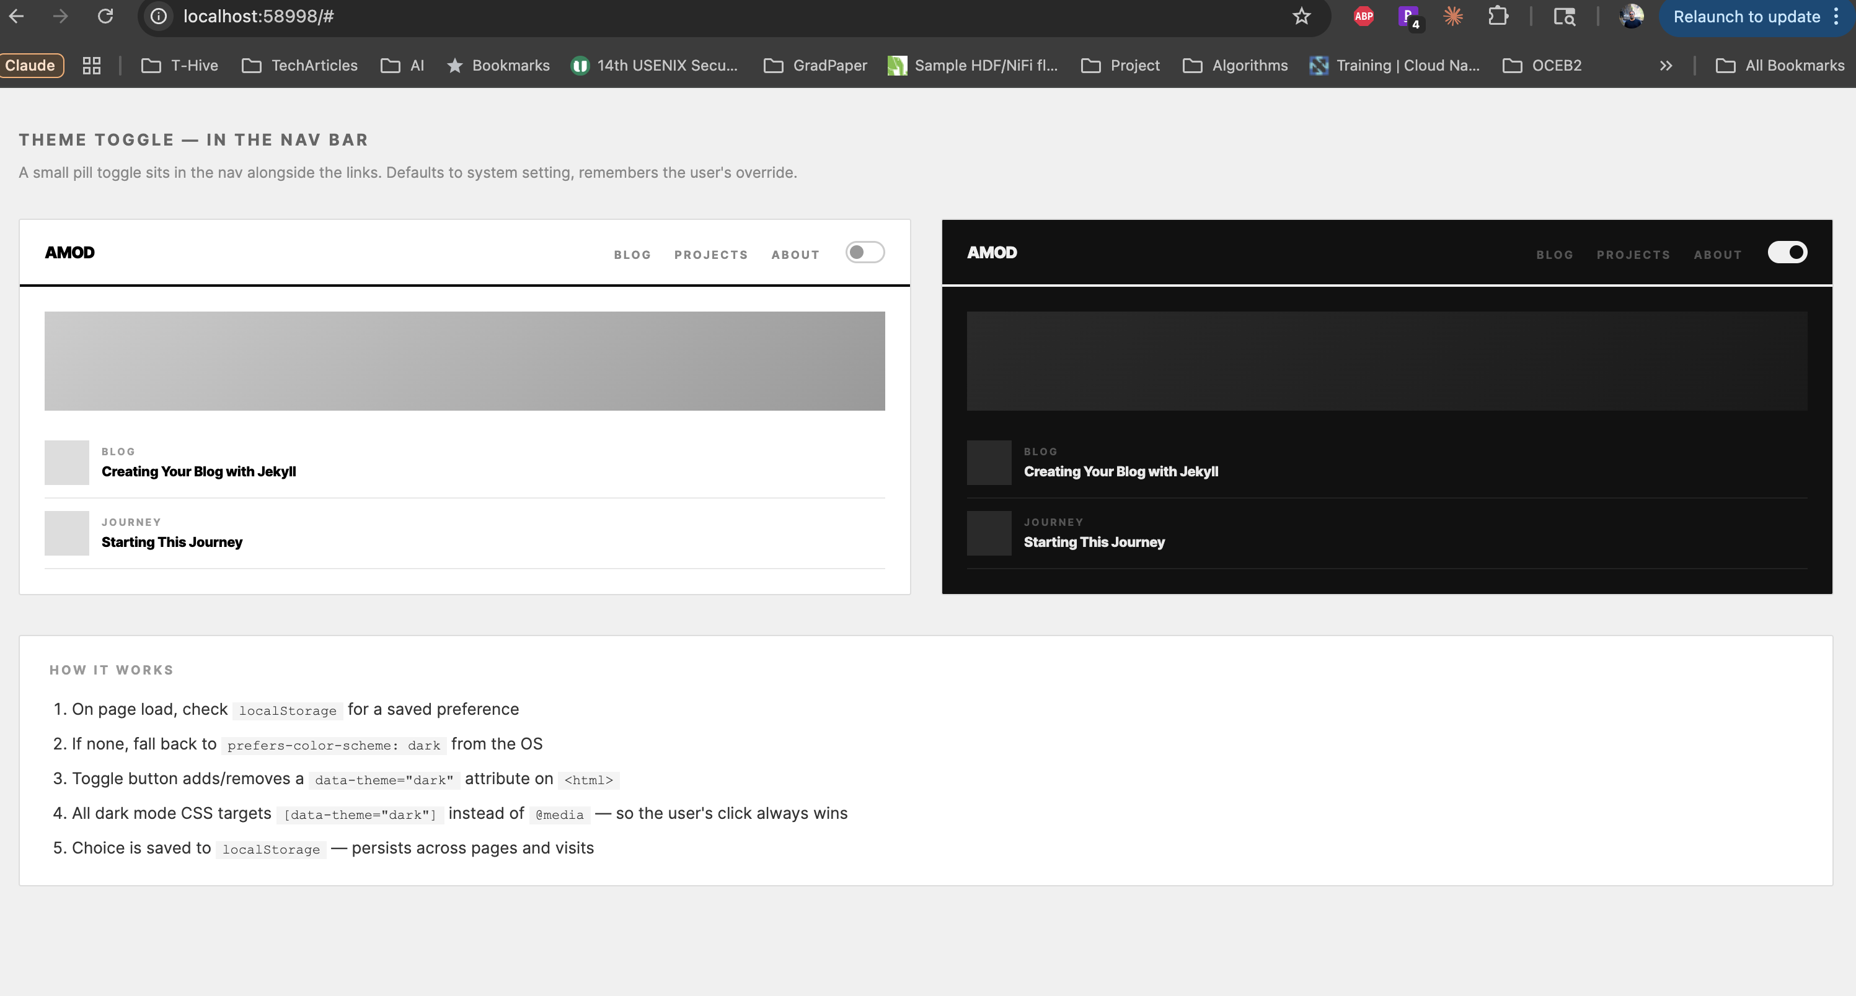Select BLOG in the dark preview nav
This screenshot has height=996, width=1856.
click(x=1555, y=255)
